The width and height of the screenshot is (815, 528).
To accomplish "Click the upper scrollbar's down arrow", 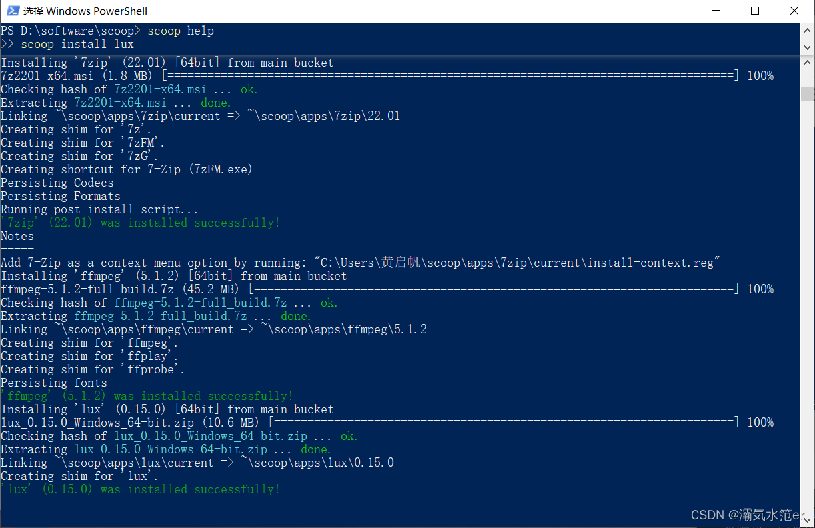I will pos(806,47).
